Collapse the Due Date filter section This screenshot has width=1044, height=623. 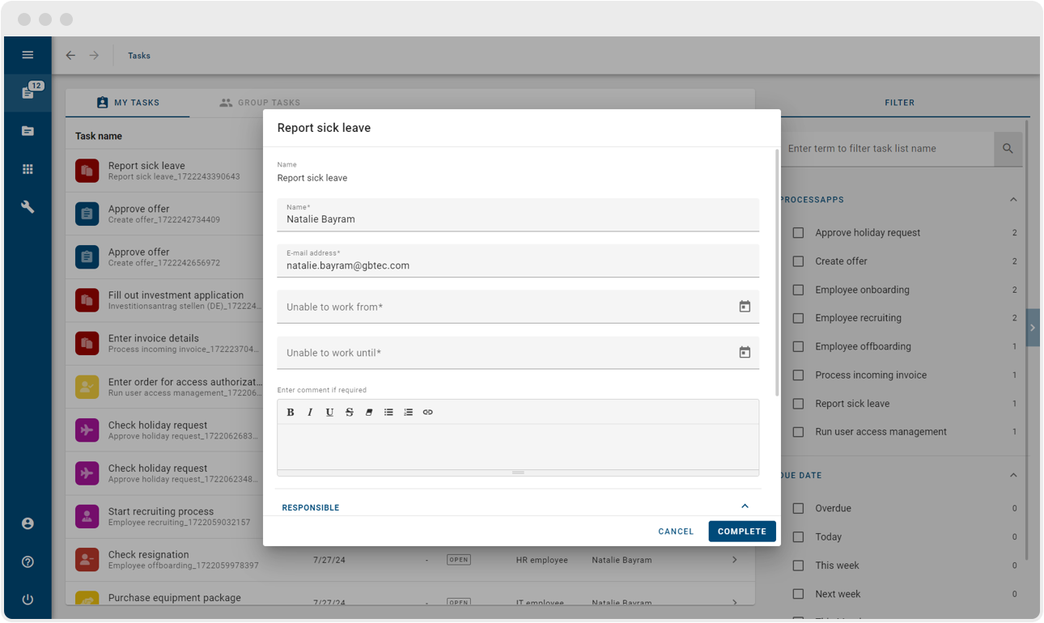tap(1013, 475)
